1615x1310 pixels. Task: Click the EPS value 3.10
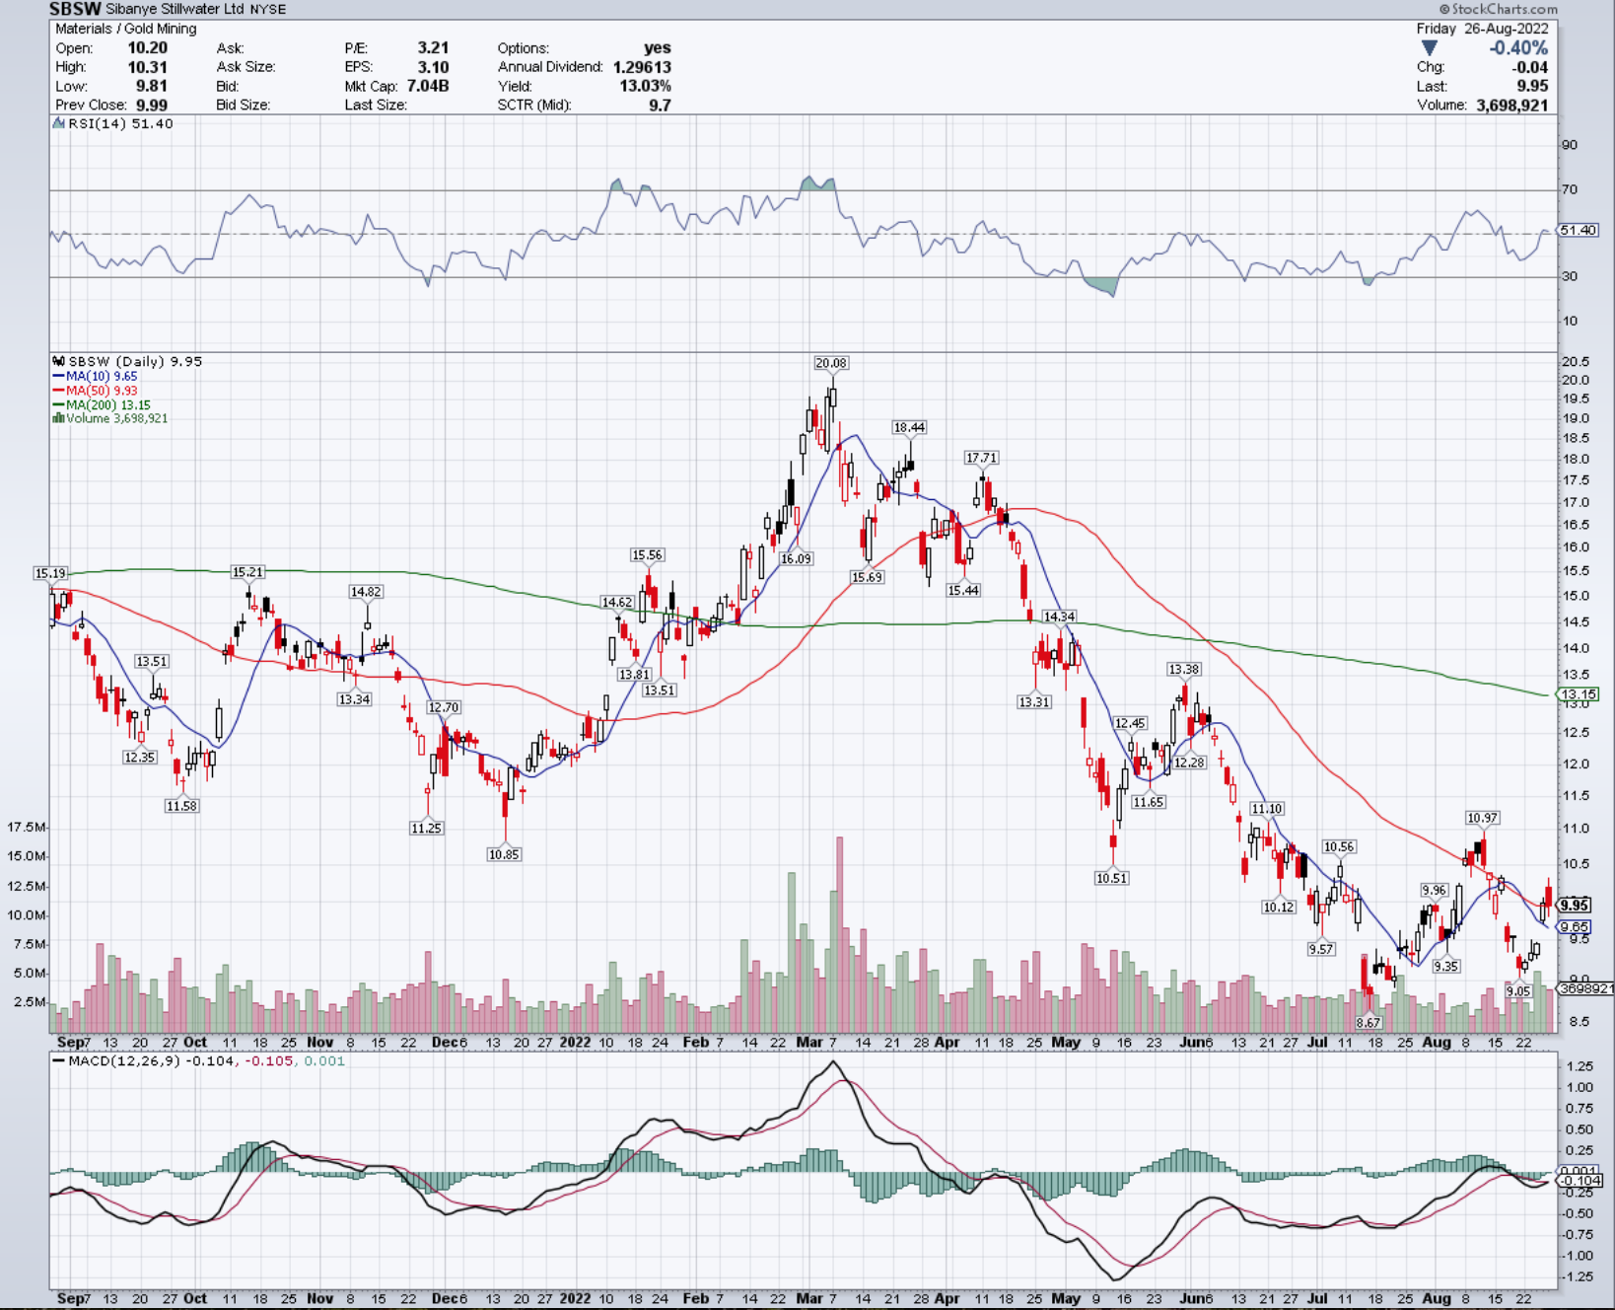(x=433, y=67)
